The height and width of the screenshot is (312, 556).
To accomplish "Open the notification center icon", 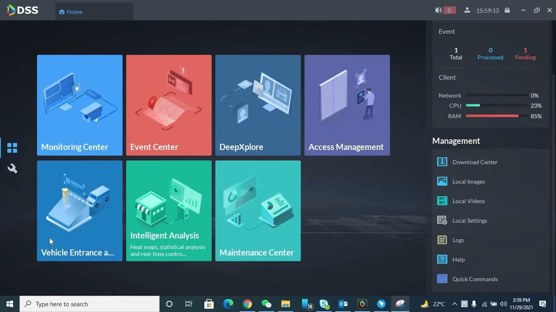I will pyautogui.click(x=543, y=304).
